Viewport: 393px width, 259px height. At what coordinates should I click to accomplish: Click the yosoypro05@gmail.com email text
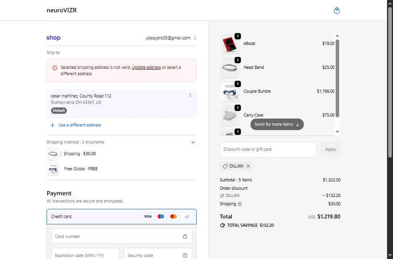point(168,38)
